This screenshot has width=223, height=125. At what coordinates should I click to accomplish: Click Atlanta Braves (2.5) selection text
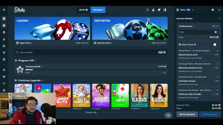(188, 55)
